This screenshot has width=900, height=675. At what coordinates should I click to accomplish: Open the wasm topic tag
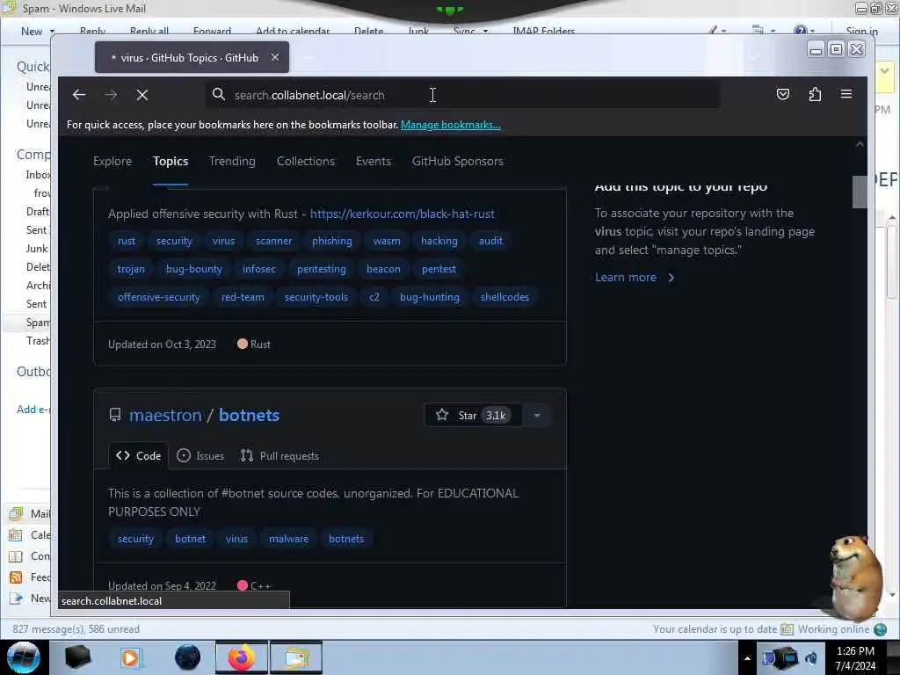click(x=387, y=241)
